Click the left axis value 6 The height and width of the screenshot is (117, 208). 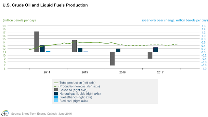point(5,69)
